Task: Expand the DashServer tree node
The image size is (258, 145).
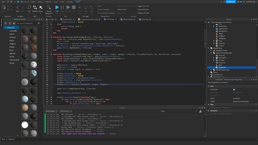Action: pos(214,58)
